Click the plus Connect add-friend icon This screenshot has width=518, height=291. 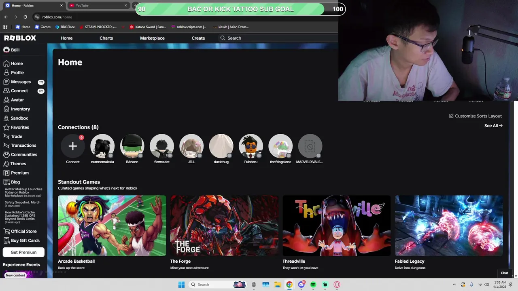tap(73, 146)
